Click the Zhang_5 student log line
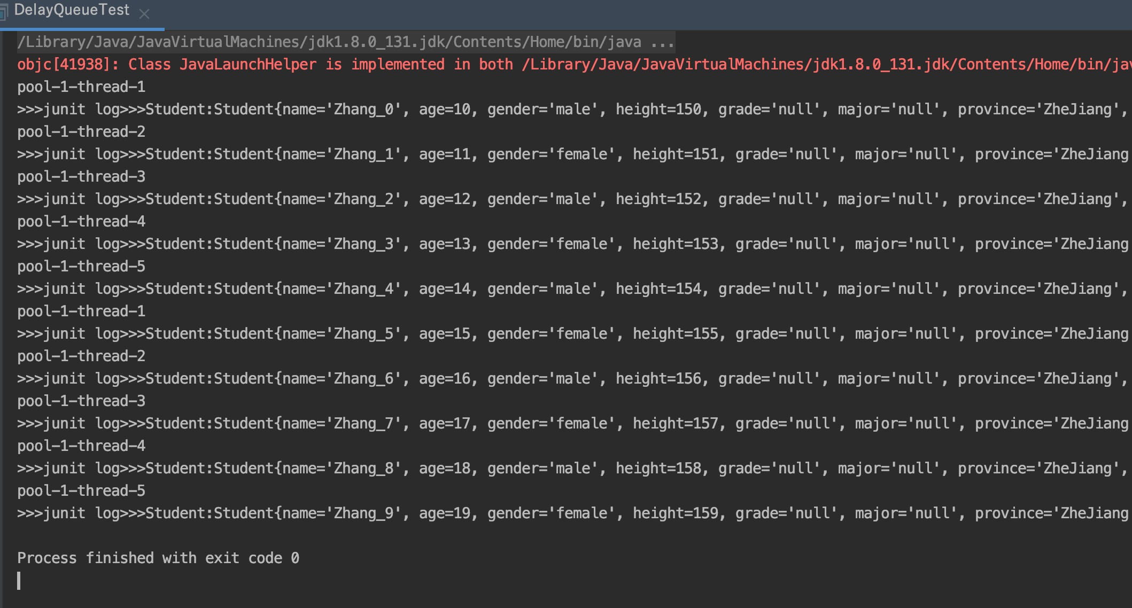 [573, 334]
